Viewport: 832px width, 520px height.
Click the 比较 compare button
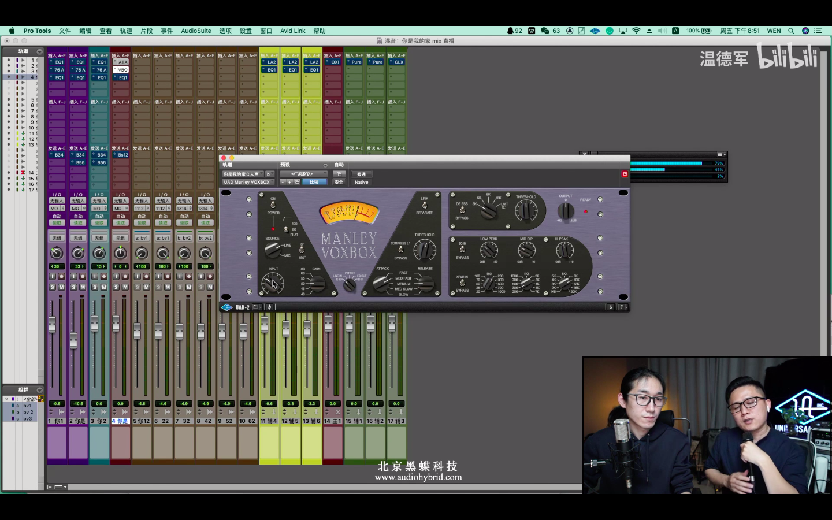coord(314,182)
